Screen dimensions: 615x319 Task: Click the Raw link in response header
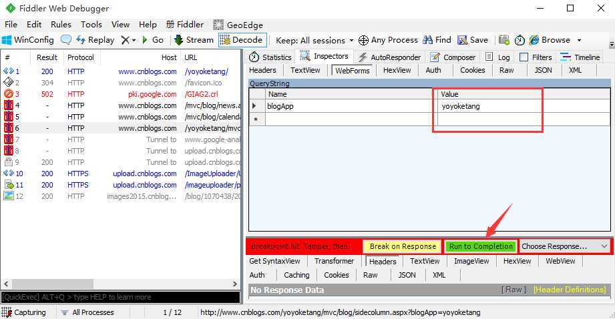click(x=514, y=290)
